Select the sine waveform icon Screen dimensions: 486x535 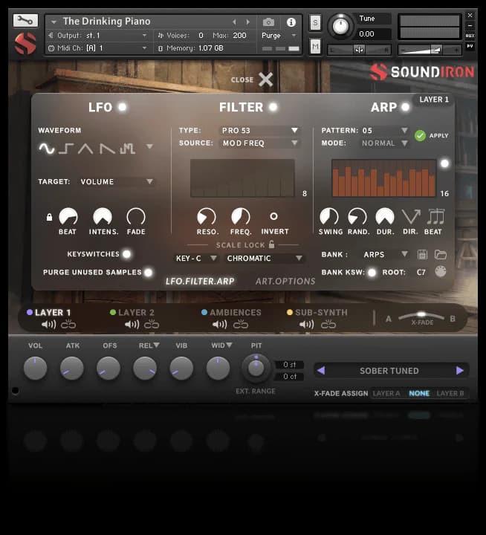(x=47, y=149)
